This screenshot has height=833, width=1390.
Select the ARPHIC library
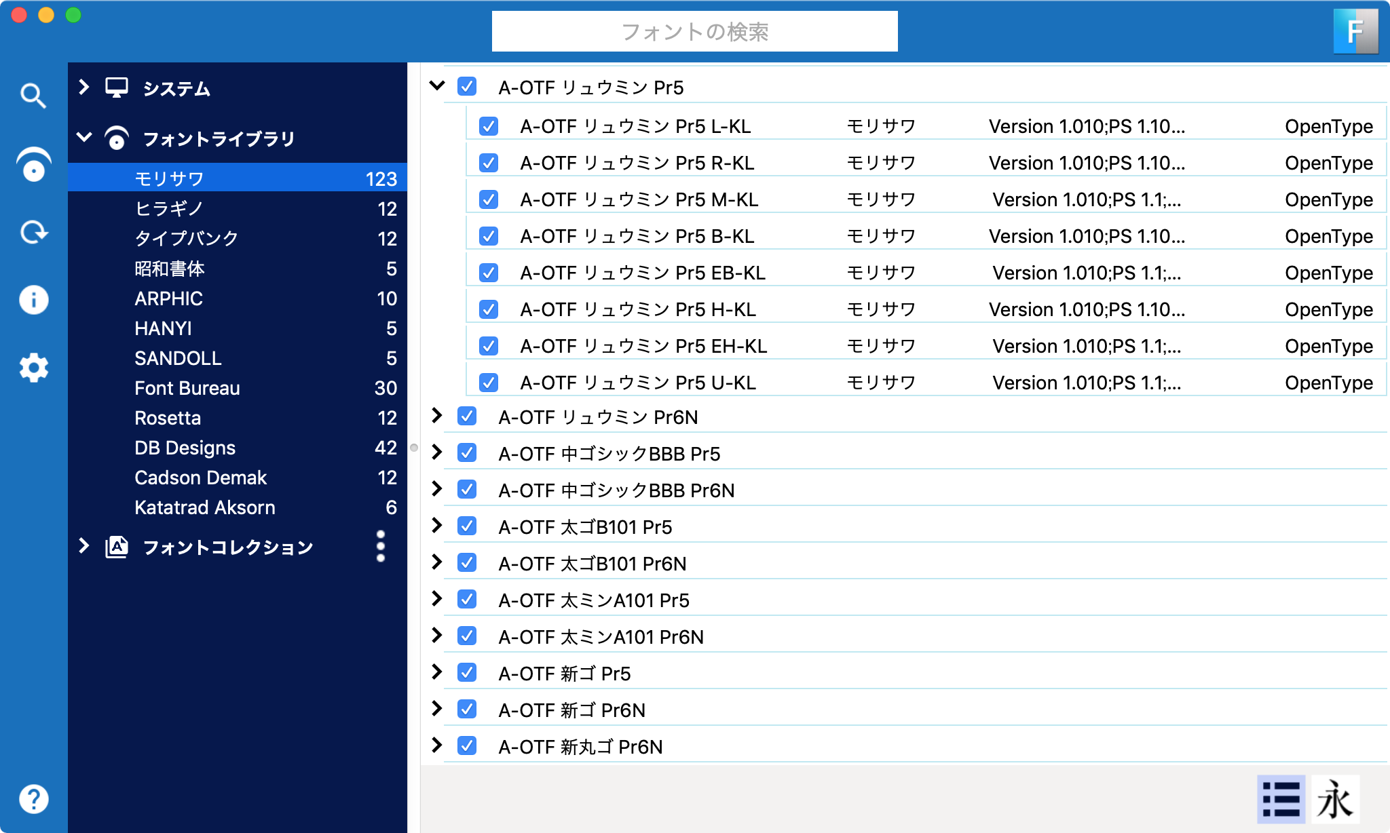[x=238, y=298]
